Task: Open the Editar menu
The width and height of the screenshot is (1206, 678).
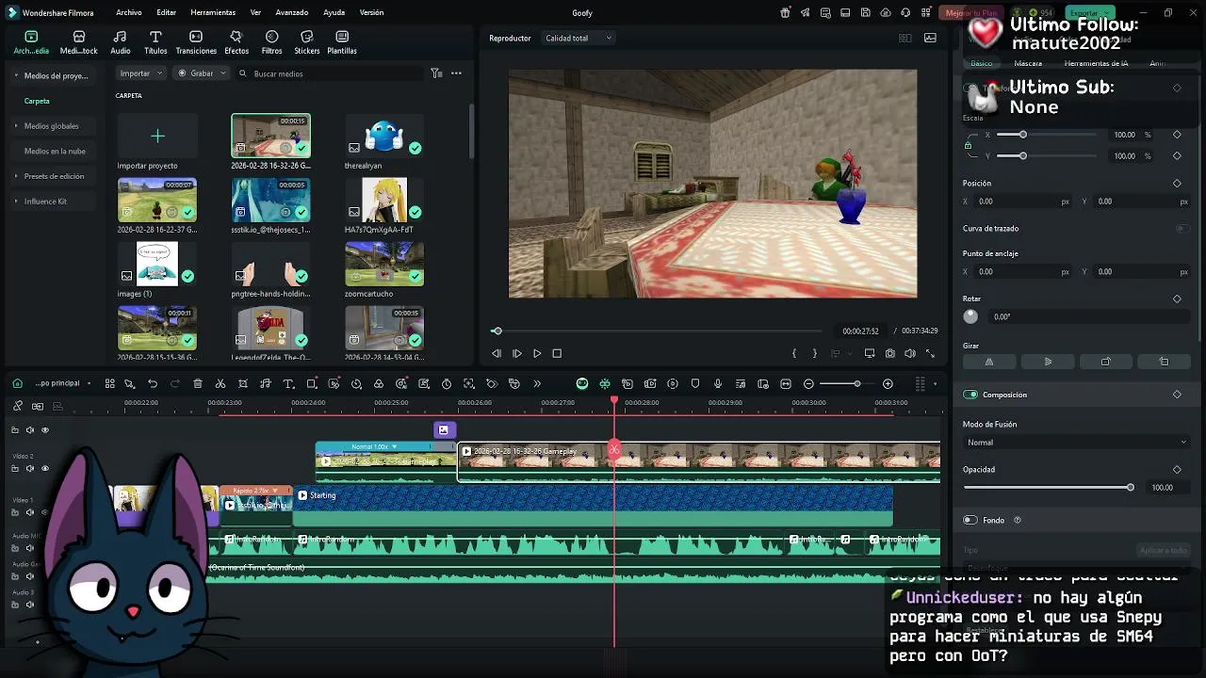Action: (167, 13)
